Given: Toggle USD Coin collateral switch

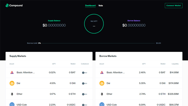Looking at the screenshot, I should point(85,105).
